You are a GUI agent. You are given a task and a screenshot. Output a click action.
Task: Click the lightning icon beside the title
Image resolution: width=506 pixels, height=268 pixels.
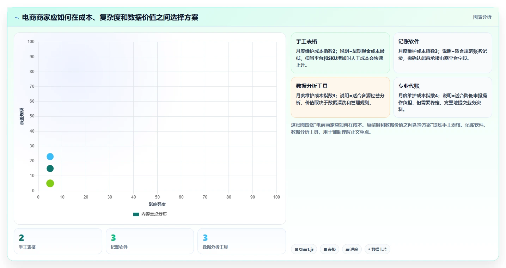click(17, 18)
